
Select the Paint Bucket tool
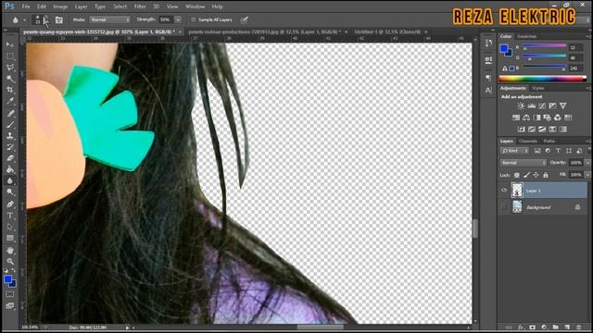click(x=10, y=169)
